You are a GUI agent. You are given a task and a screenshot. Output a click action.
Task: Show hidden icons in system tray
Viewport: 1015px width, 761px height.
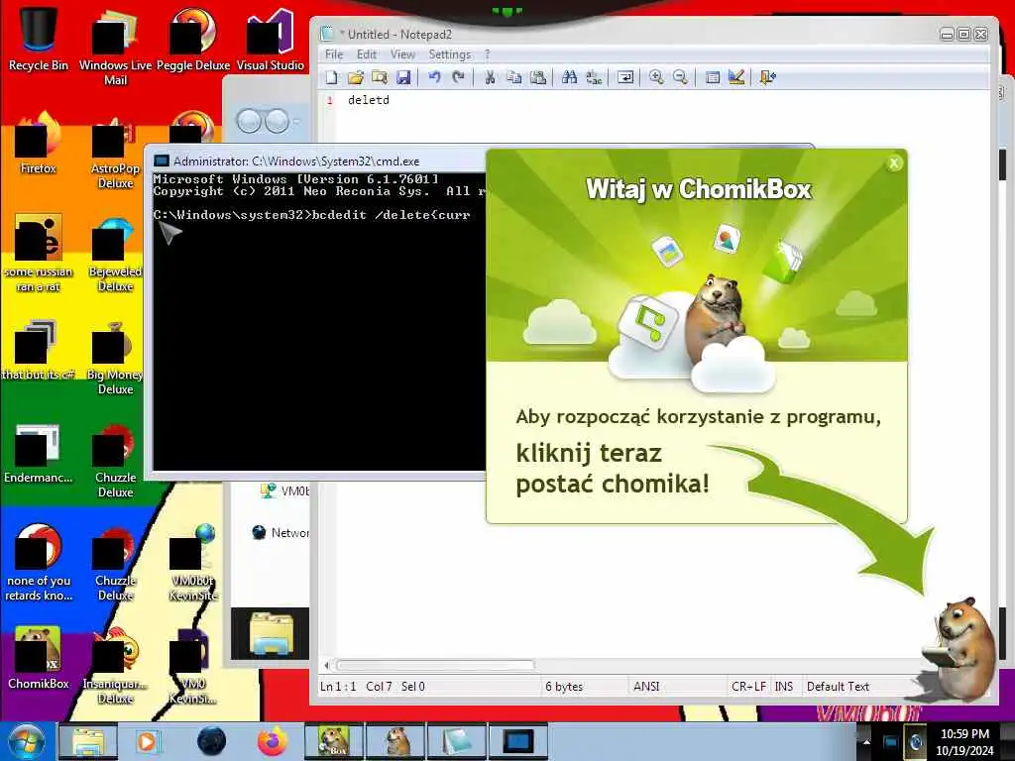point(866,741)
